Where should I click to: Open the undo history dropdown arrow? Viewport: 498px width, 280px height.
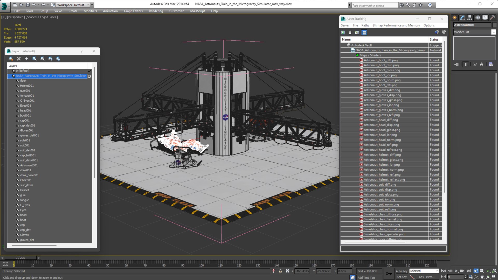click(x=38, y=5)
